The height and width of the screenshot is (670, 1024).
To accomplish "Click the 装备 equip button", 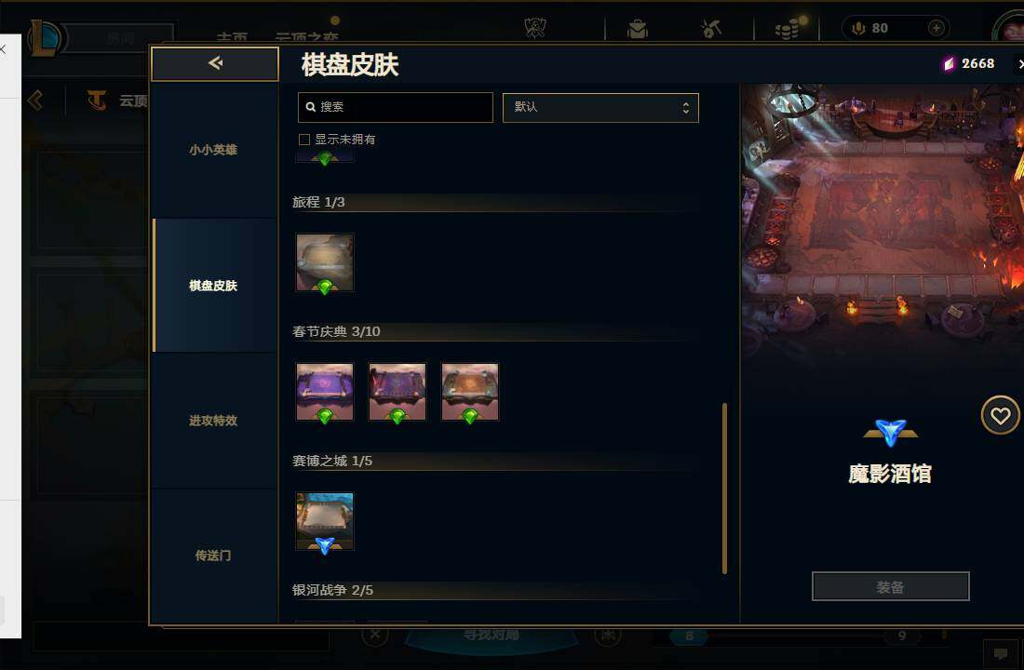I will pyautogui.click(x=890, y=586).
